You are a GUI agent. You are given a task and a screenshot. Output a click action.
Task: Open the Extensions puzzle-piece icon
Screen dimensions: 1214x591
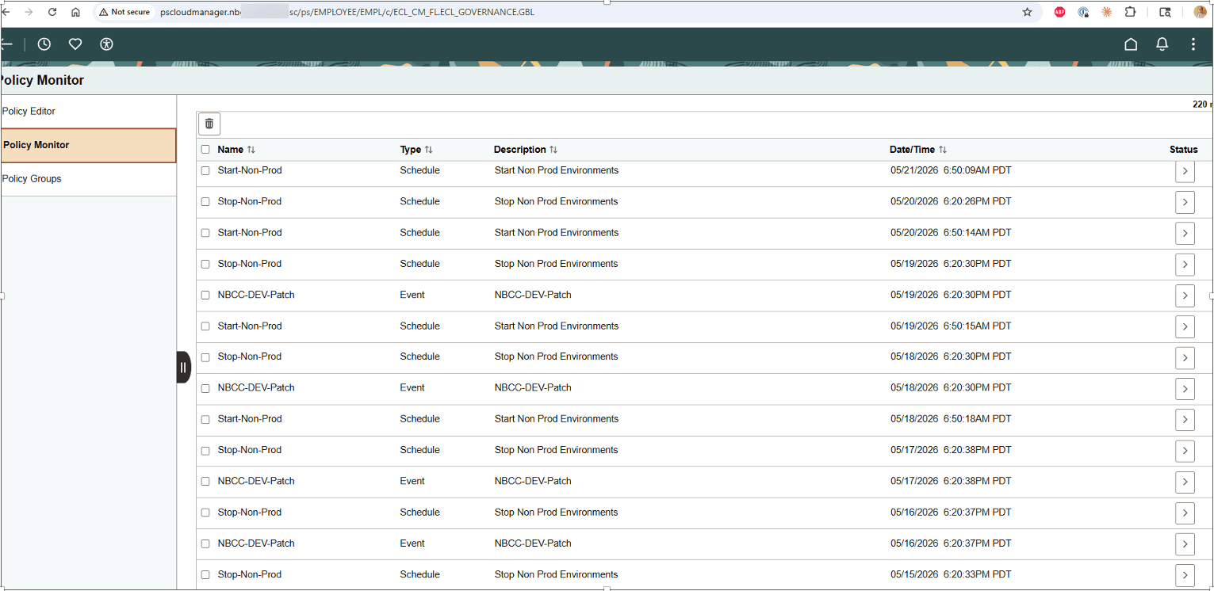click(x=1130, y=12)
